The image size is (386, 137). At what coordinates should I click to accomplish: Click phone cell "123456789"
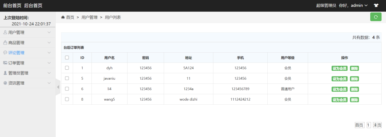(241, 89)
